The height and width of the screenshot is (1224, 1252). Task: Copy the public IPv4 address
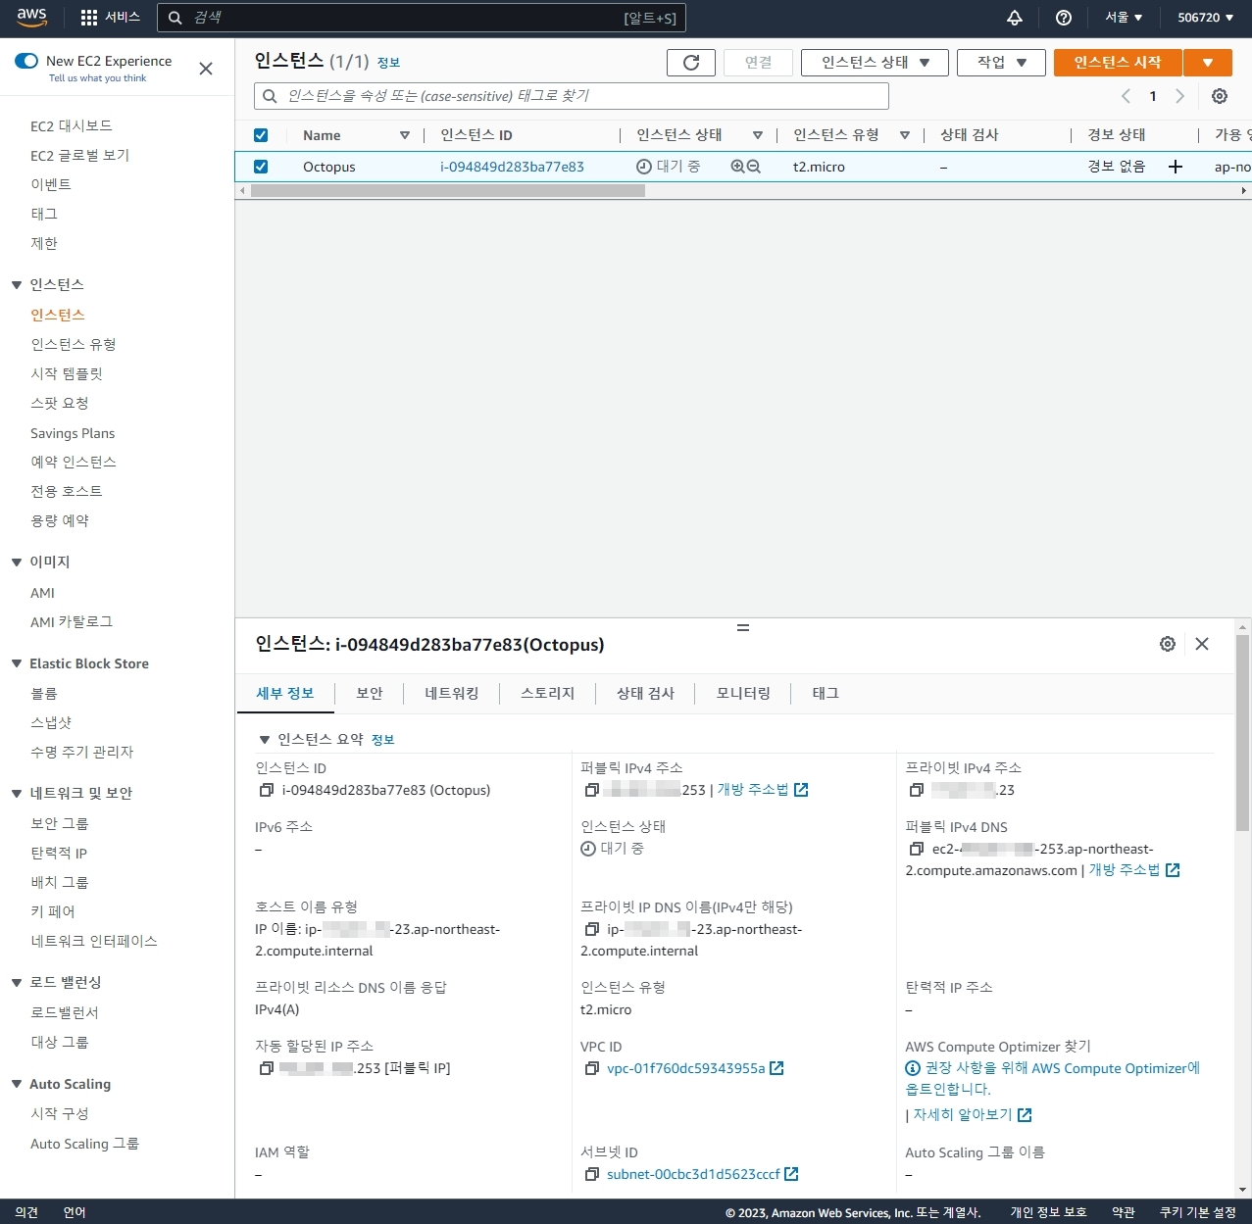coord(591,790)
